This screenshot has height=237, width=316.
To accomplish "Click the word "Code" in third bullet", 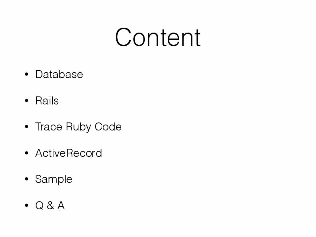I will [x=108, y=127].
